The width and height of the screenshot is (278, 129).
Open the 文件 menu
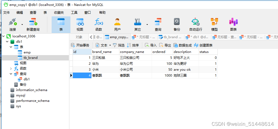pos(6,13)
